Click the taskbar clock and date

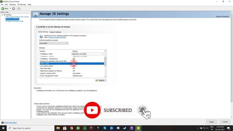[x=220, y=128]
